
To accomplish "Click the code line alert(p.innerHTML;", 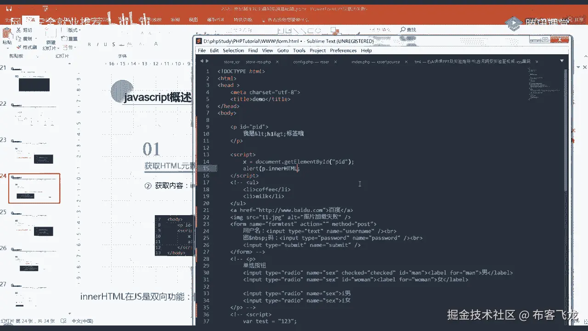I will click(x=271, y=169).
